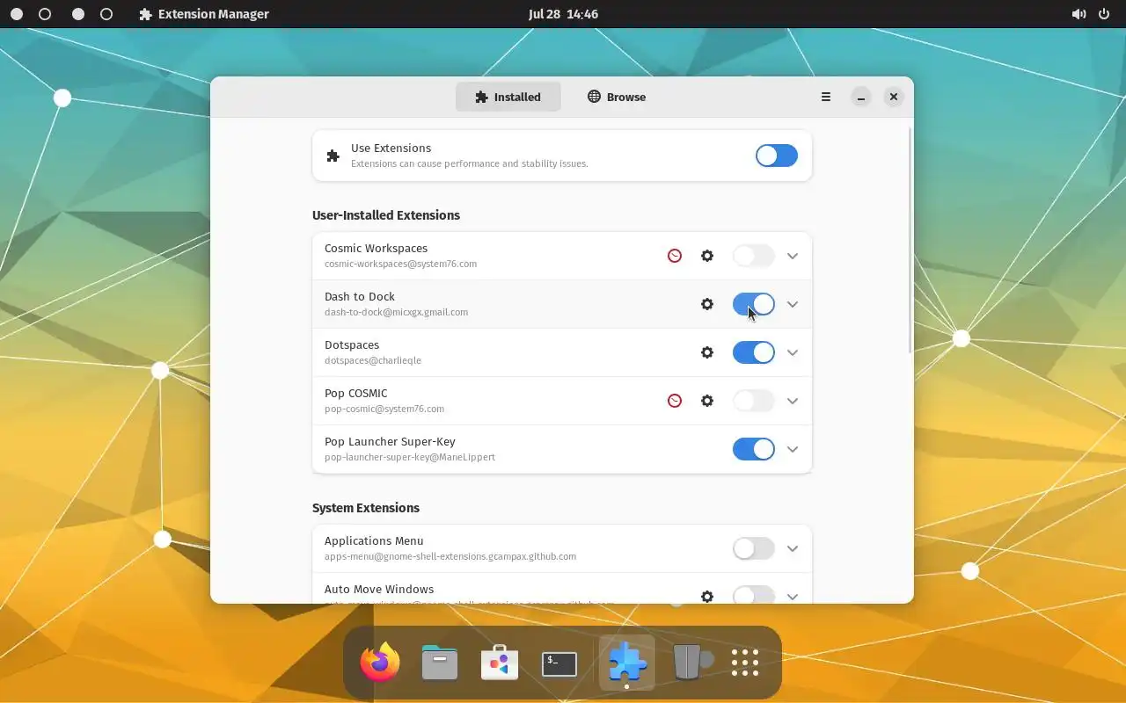Expand Pop Launcher Super-Key details chevron
Viewport: 1126px width, 703px height.
pyautogui.click(x=793, y=449)
